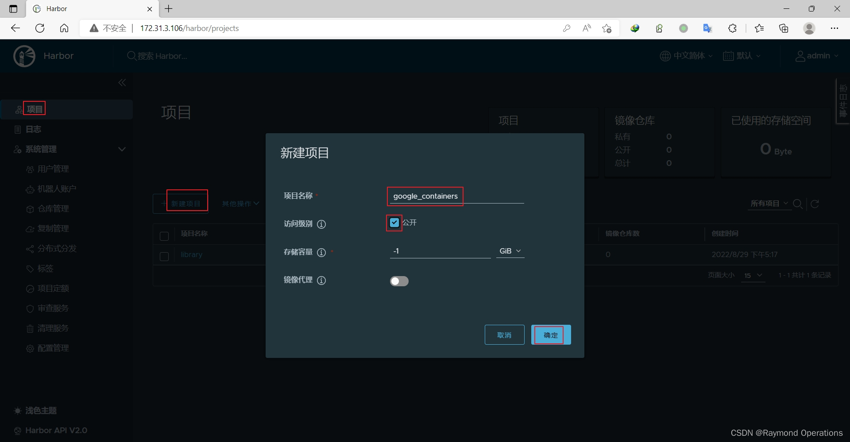Screen dimensions: 850x442
Task: Open the library project link
Action: tap(191, 255)
